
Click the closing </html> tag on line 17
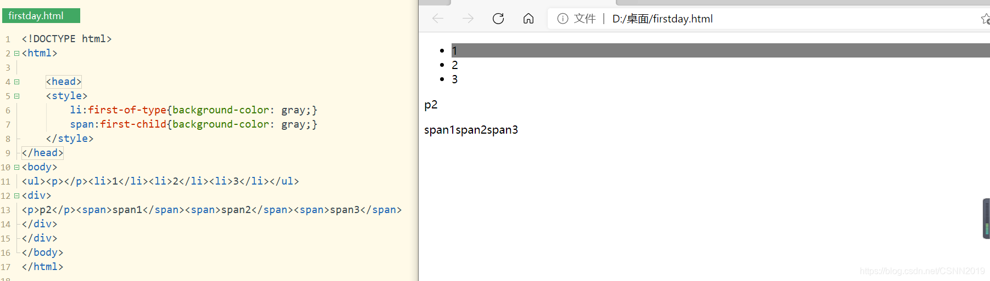pos(42,267)
